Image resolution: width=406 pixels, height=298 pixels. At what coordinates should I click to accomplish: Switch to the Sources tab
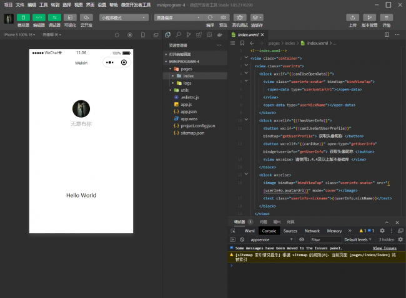(x=290, y=231)
